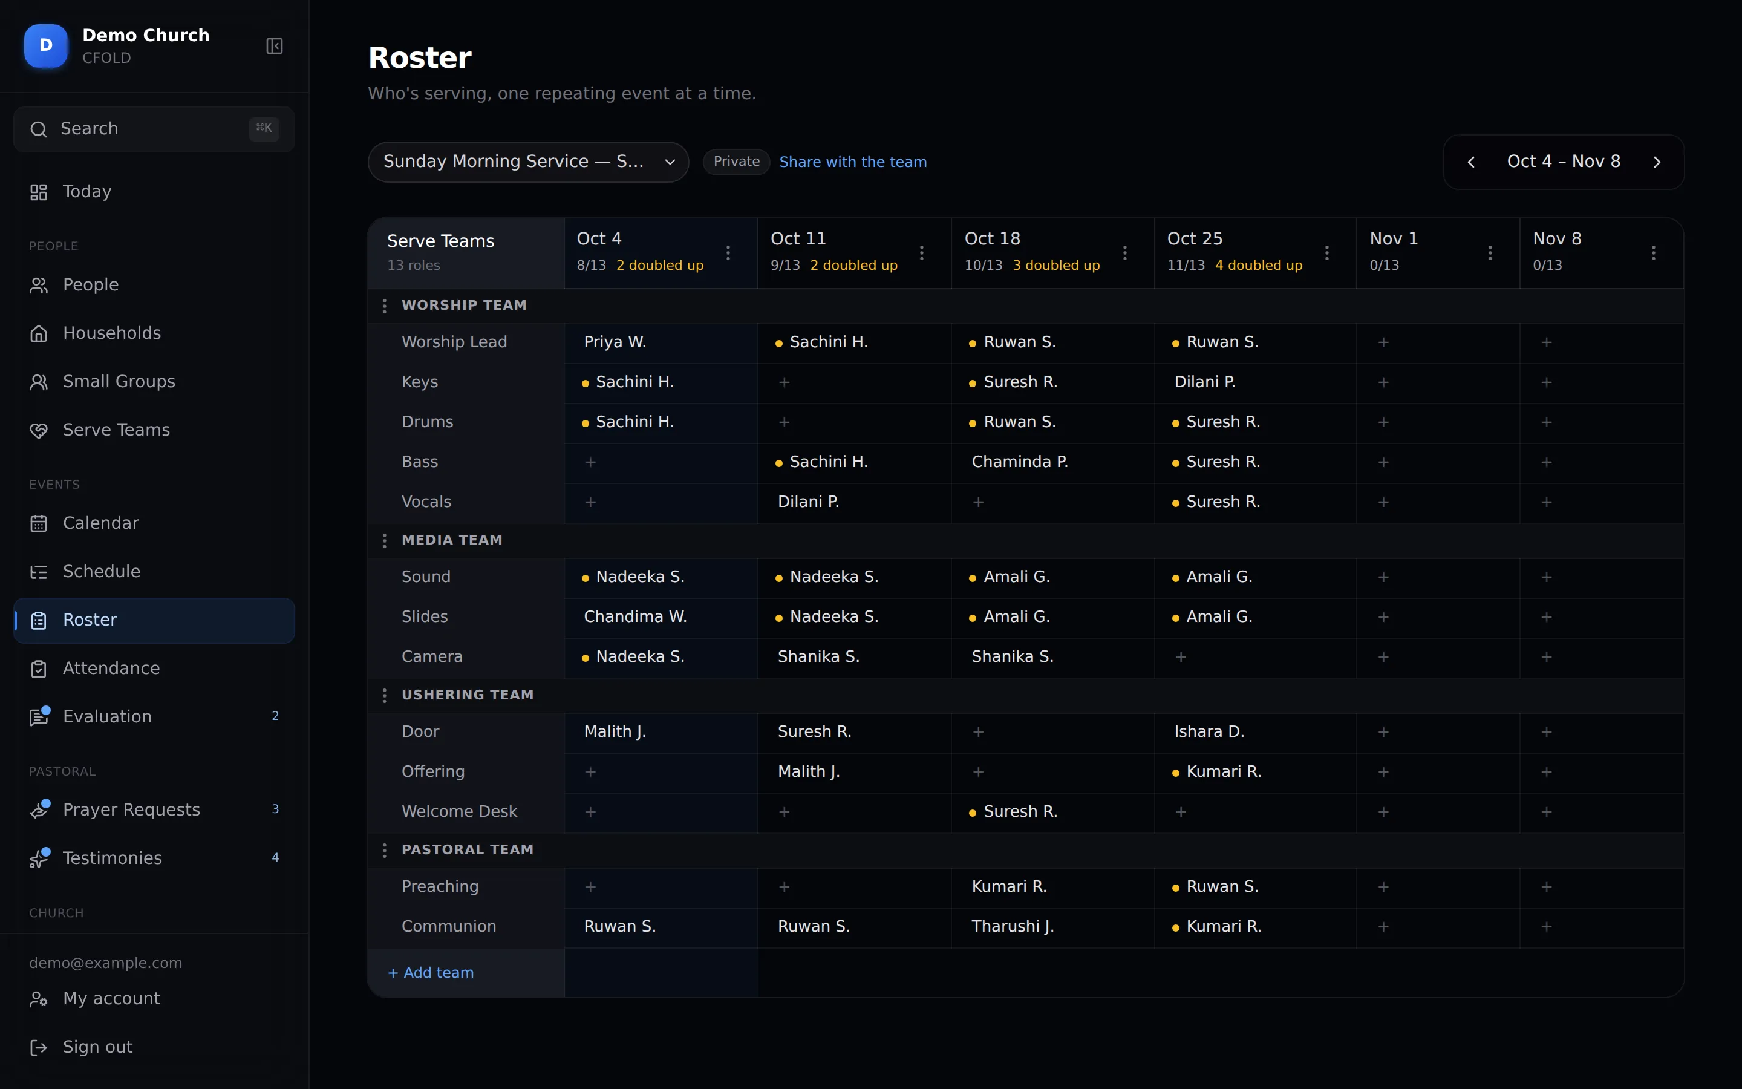
Task: Open Pastoral Team row group menu
Action: click(x=385, y=851)
